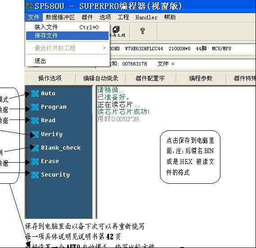This screenshot has width=256, height=248.
Task: Click the Erase operation icon
Action: click(35, 161)
